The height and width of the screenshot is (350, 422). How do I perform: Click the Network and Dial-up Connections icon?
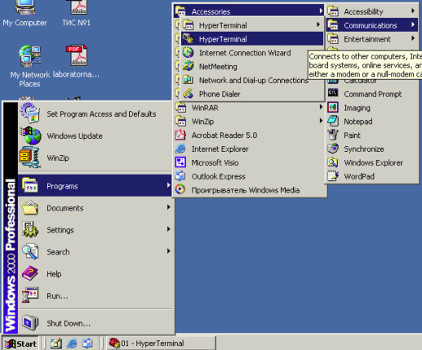coord(188,80)
